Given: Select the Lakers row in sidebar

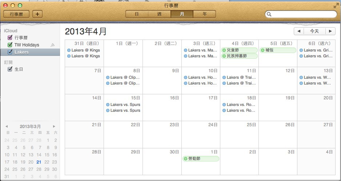Looking at the screenshot, I should pos(30,52).
